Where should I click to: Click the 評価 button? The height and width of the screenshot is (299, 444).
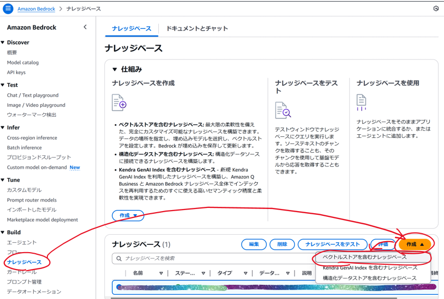click(x=383, y=244)
